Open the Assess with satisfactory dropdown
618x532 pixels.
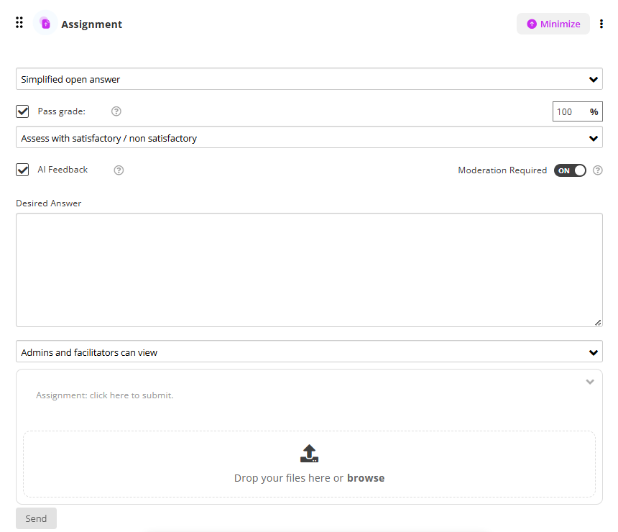coord(309,138)
